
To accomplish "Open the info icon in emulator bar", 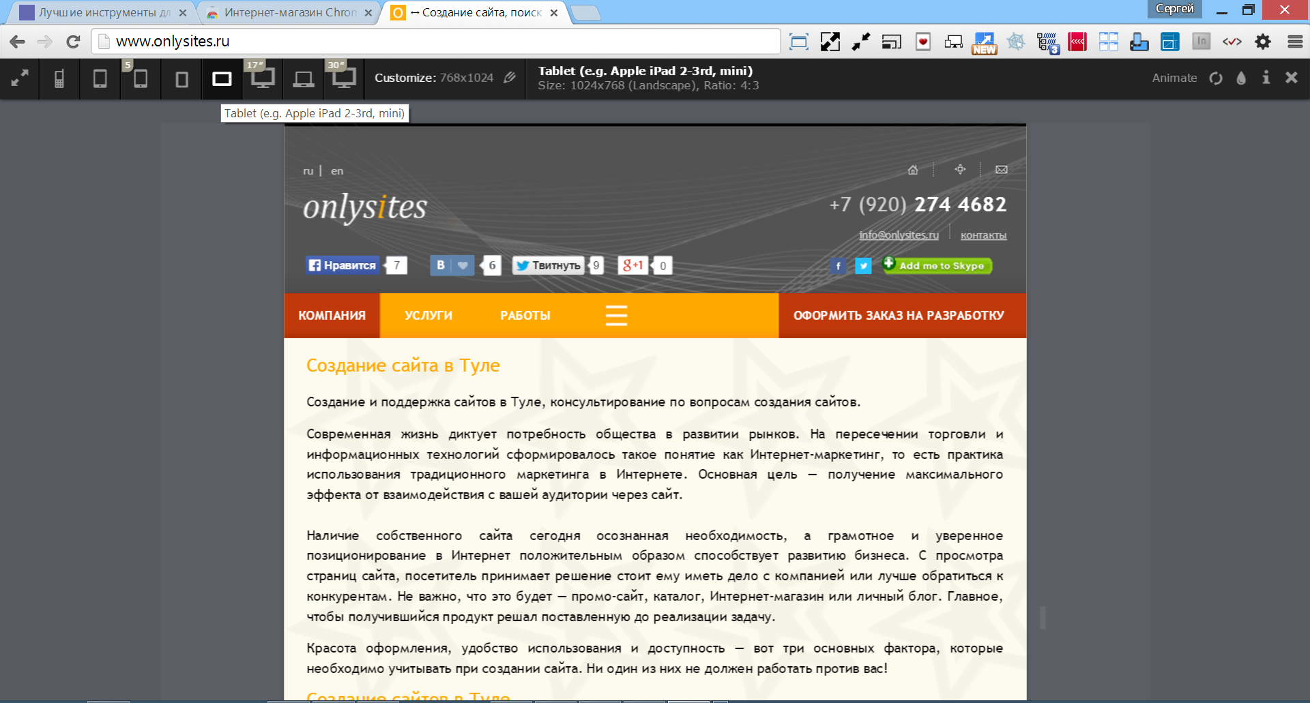I will coord(1266,78).
